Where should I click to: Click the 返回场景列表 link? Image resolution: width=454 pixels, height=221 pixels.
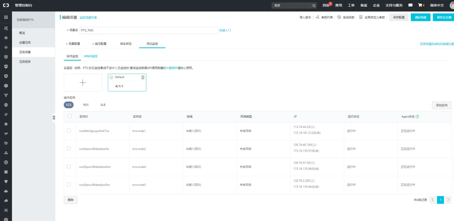[88, 17]
